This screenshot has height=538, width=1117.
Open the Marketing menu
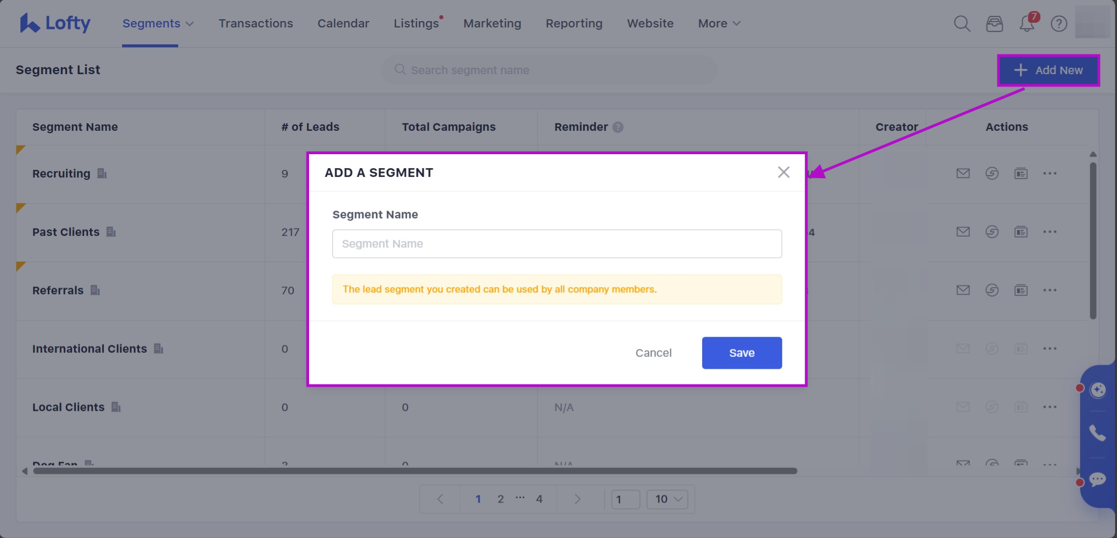pyautogui.click(x=492, y=23)
